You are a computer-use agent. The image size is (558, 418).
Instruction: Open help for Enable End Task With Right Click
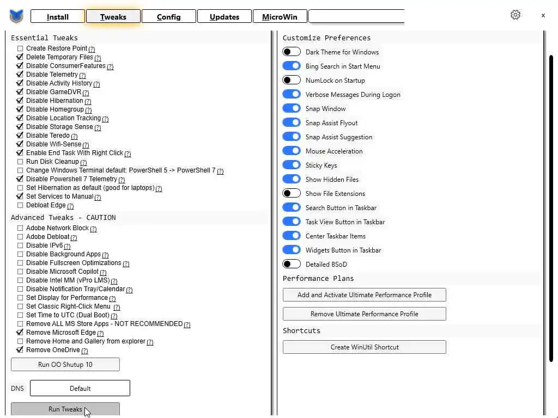128,153
